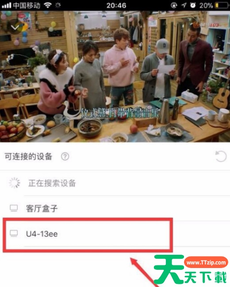This screenshot has height=287, width=230.
Task: Tap the down chevron to collapse video
Action: (x=15, y=27)
